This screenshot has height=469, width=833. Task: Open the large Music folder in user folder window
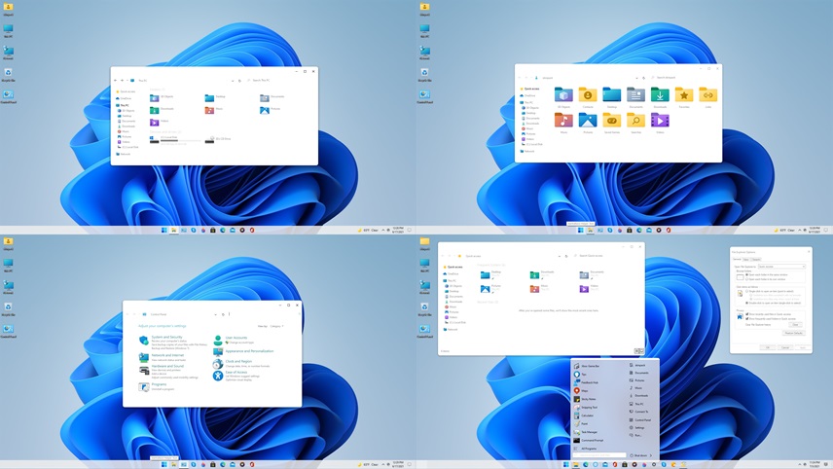pyautogui.click(x=563, y=120)
